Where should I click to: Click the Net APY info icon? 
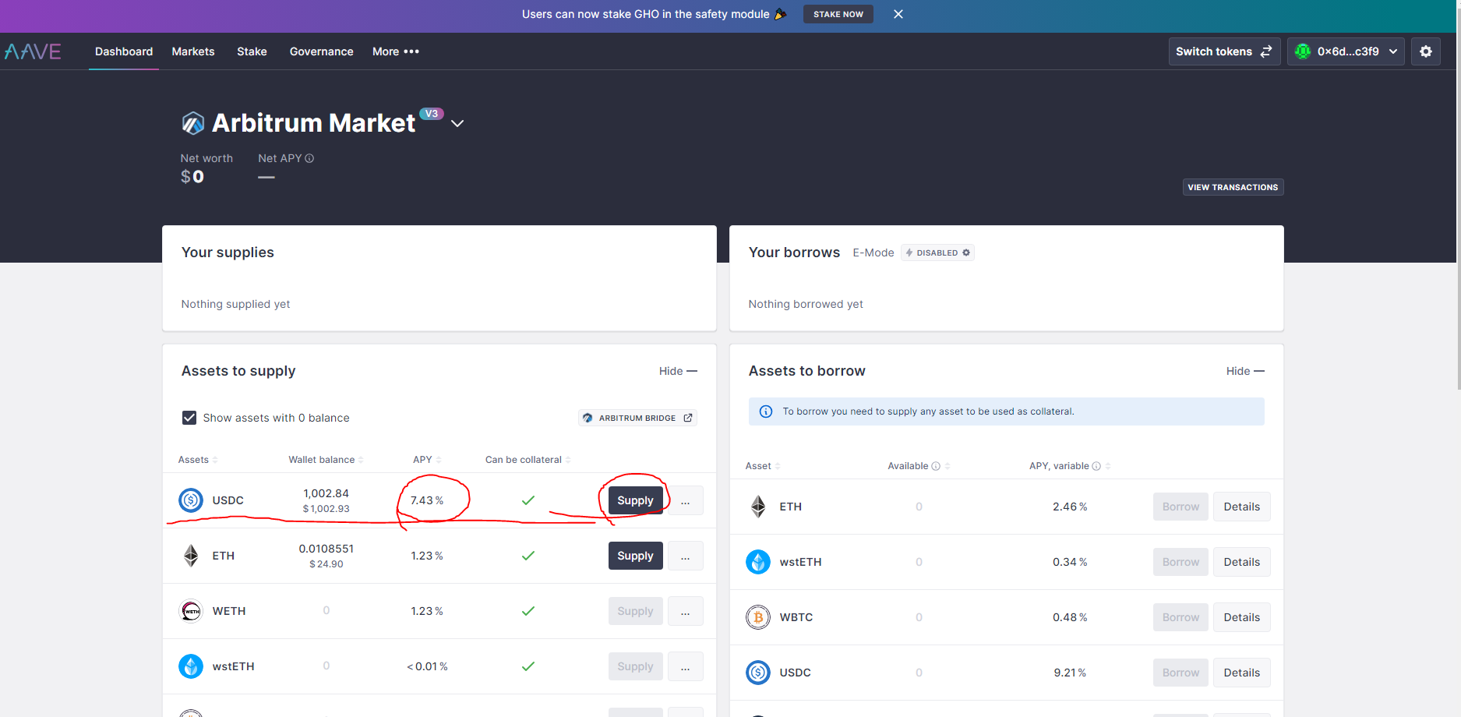[309, 158]
